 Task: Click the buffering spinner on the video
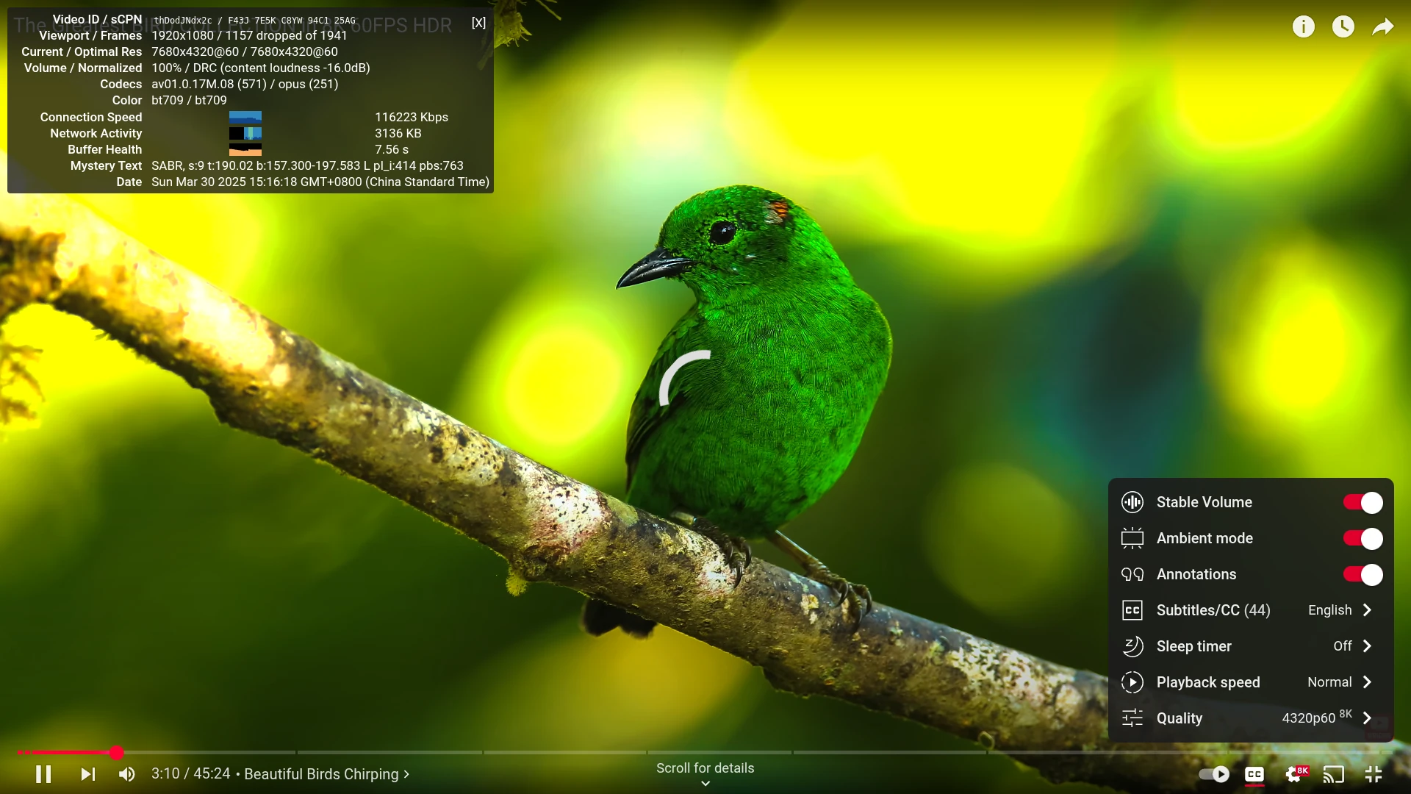click(x=685, y=377)
